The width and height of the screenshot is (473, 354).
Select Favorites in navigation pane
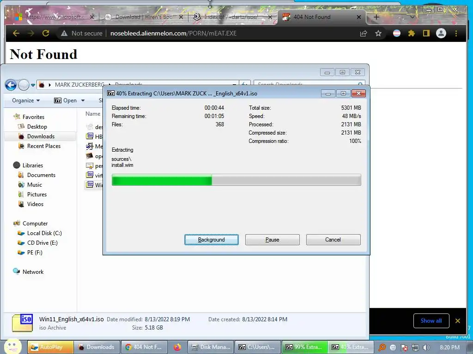(29, 117)
